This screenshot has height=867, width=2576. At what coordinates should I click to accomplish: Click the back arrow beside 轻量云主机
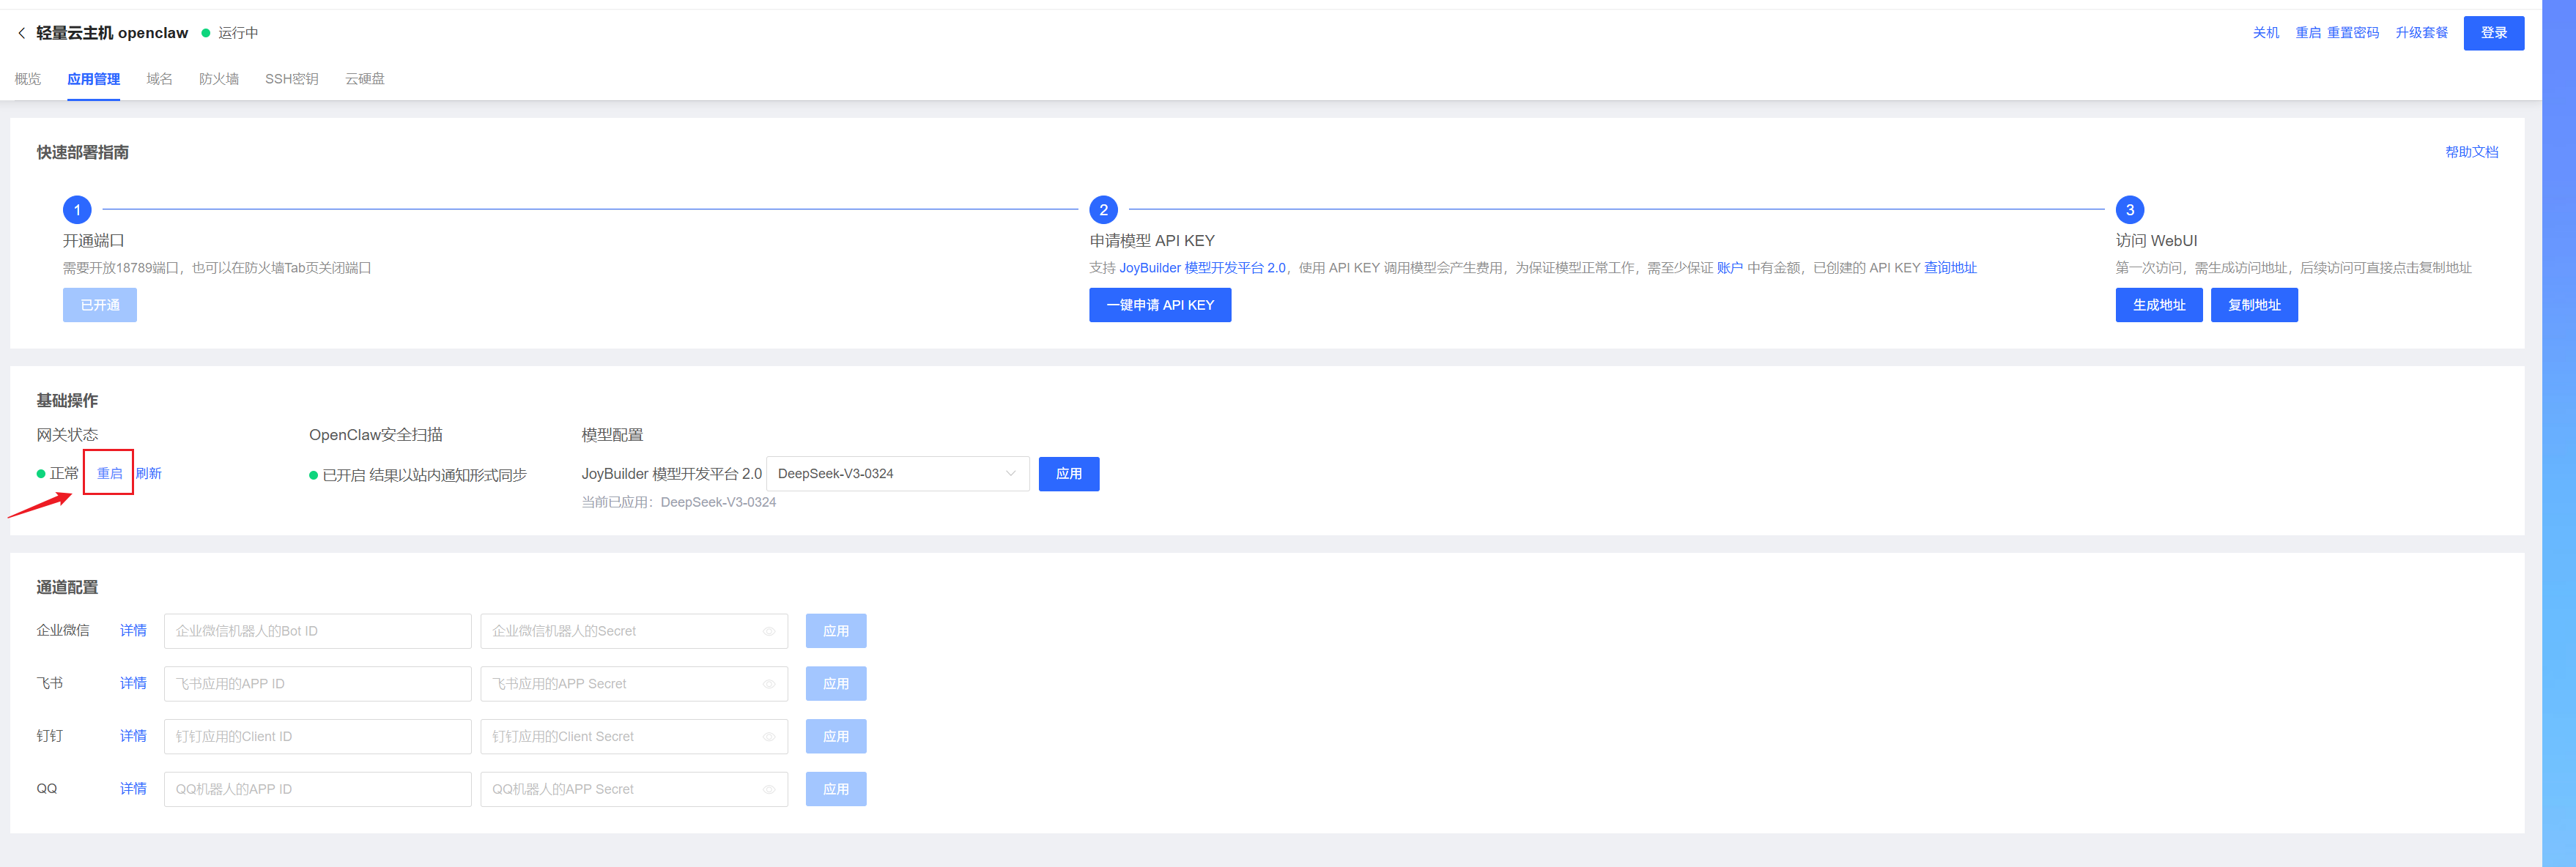coord(21,33)
